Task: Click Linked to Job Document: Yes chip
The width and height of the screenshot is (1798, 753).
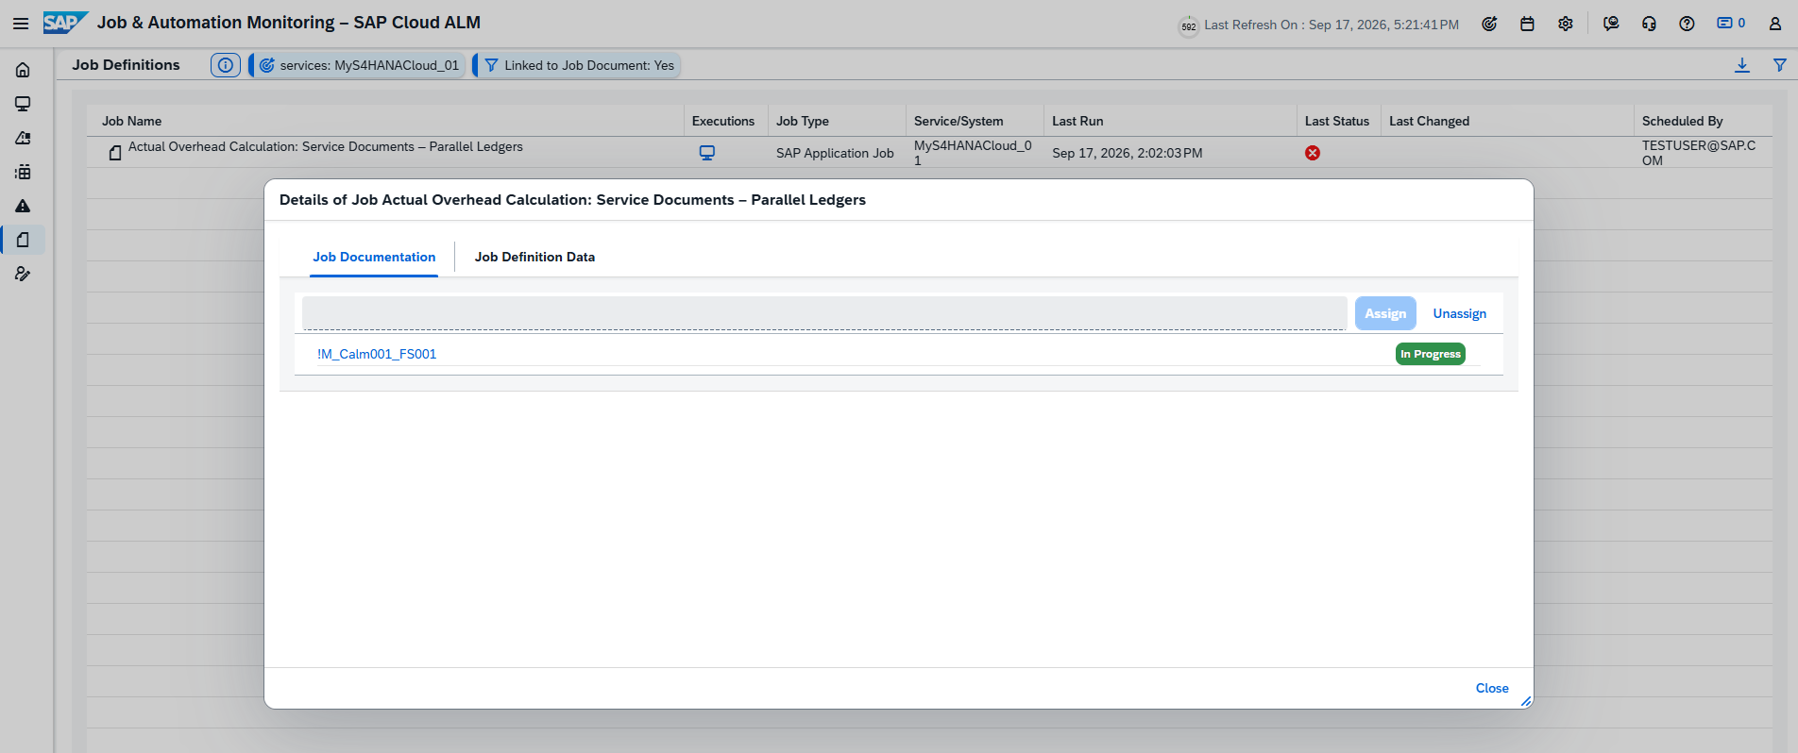Action: click(578, 65)
